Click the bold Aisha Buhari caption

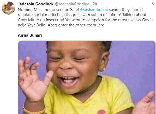[x=30, y=35]
